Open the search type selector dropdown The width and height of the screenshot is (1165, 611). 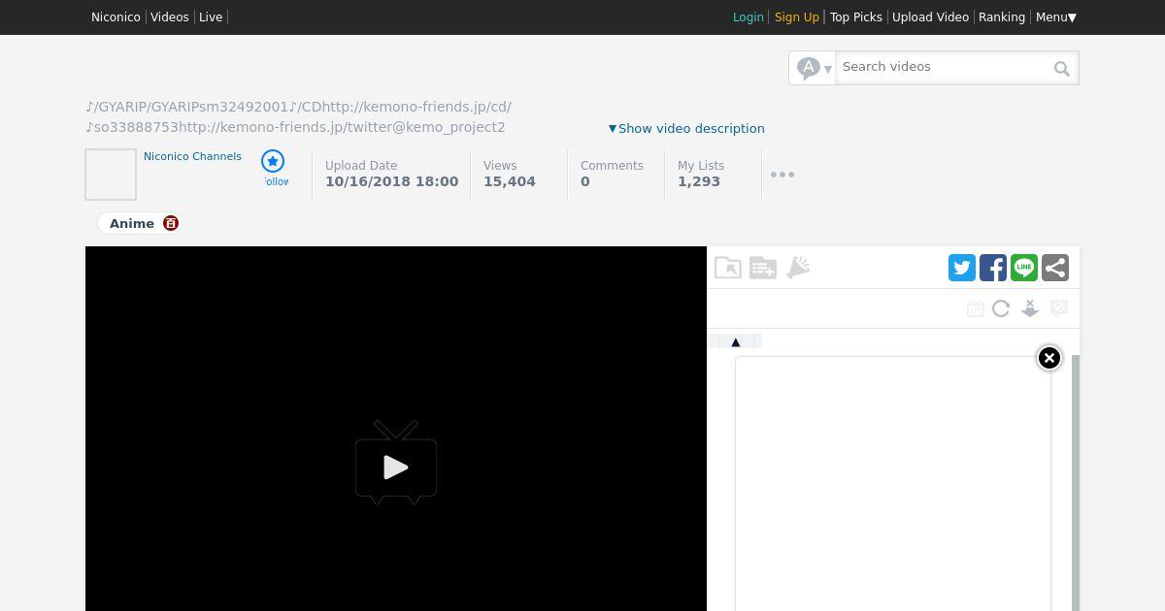pyautogui.click(x=814, y=68)
